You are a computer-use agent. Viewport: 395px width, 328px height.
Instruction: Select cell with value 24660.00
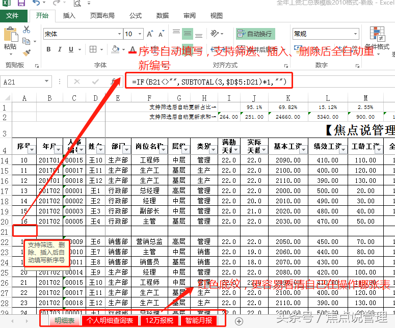288,117
